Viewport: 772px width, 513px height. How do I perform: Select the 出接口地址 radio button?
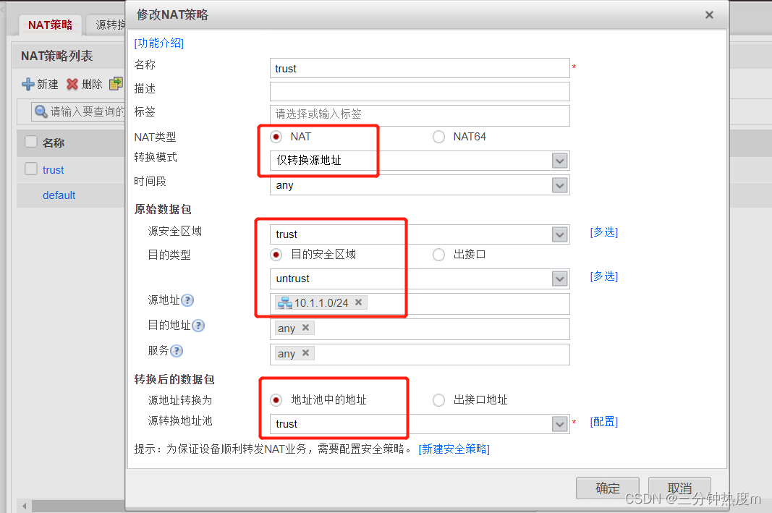click(x=438, y=400)
